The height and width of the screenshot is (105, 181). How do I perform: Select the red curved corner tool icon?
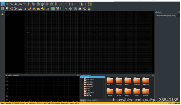tap(29, 4)
